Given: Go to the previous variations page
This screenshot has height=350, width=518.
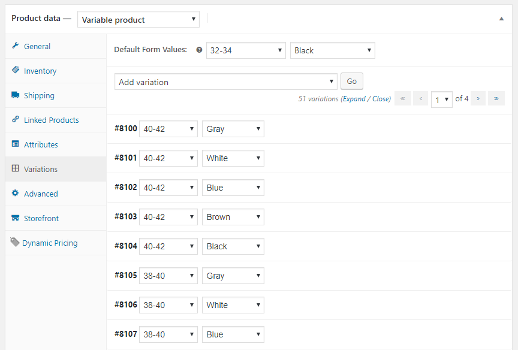Looking at the screenshot, I should [x=420, y=98].
